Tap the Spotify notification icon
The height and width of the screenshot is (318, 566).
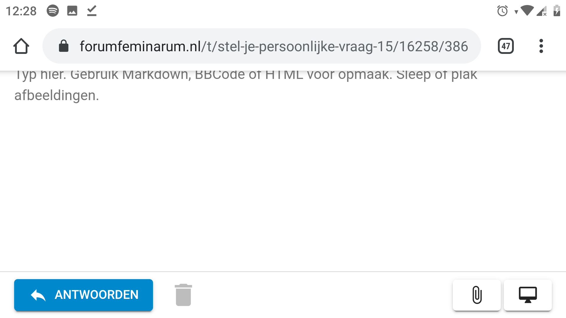point(53,11)
